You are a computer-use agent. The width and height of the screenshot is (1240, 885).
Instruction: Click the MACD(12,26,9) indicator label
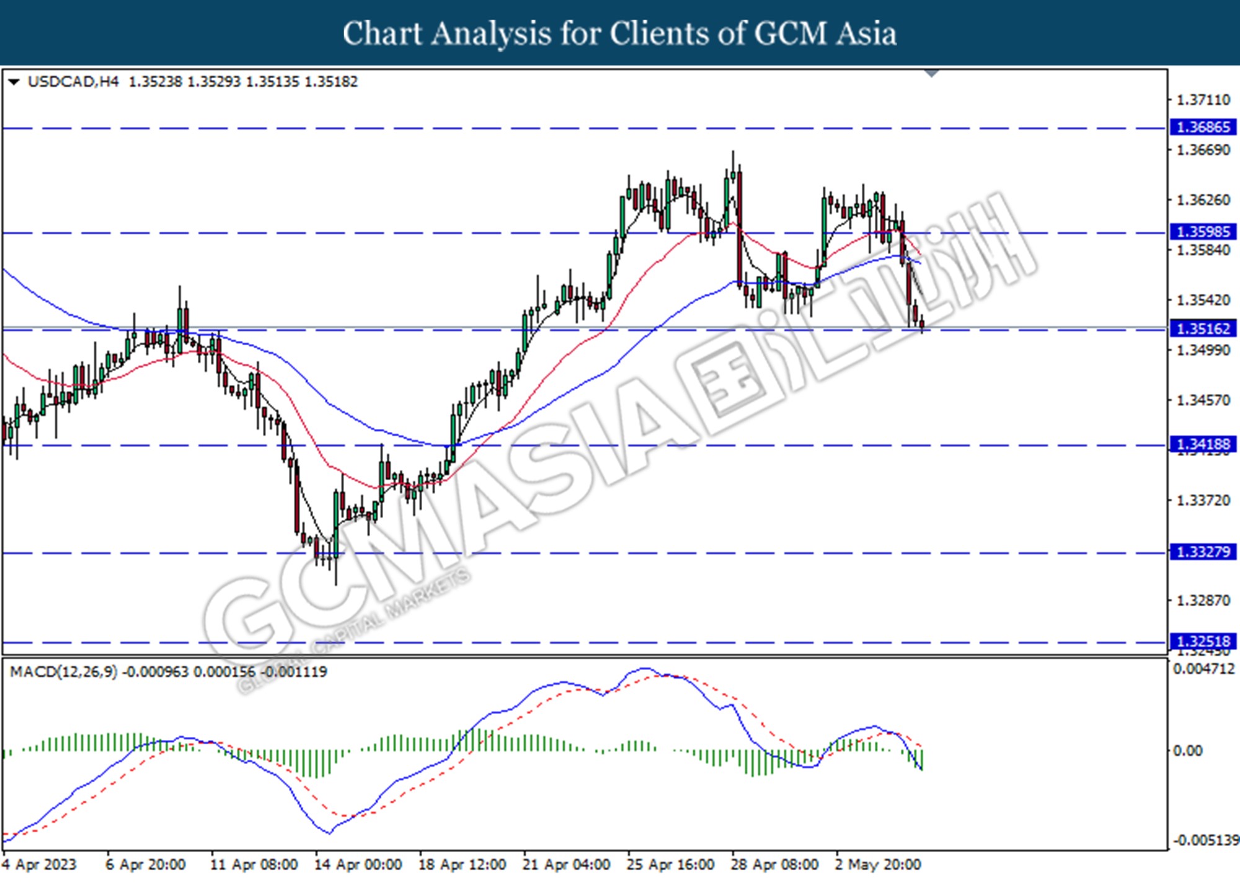[63, 672]
